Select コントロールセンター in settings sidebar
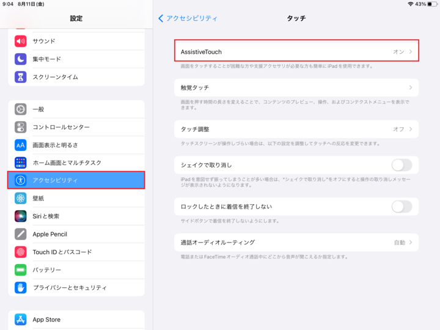Image resolution: width=440 pixels, height=330 pixels. (76, 127)
